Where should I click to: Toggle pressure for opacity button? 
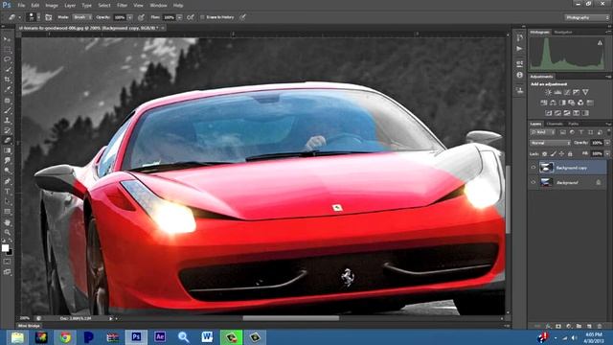[x=141, y=17]
